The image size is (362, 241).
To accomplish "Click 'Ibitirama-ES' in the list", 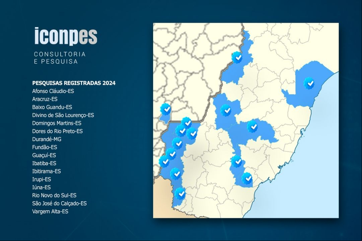I will pyautogui.click(x=47, y=171).
